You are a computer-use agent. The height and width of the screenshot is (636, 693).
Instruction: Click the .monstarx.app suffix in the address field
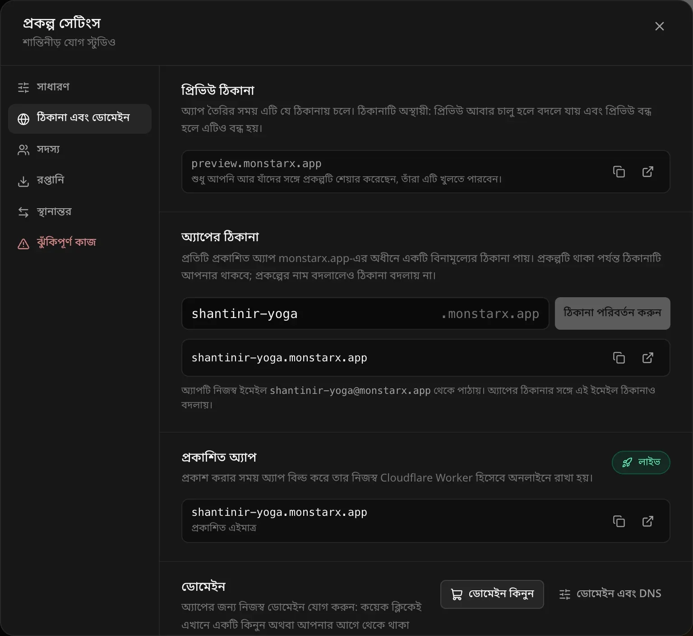tap(490, 313)
